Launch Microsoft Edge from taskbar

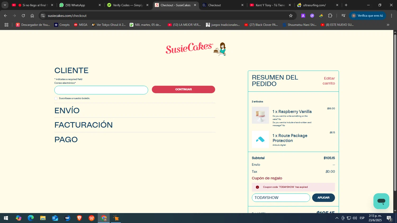[31, 218]
